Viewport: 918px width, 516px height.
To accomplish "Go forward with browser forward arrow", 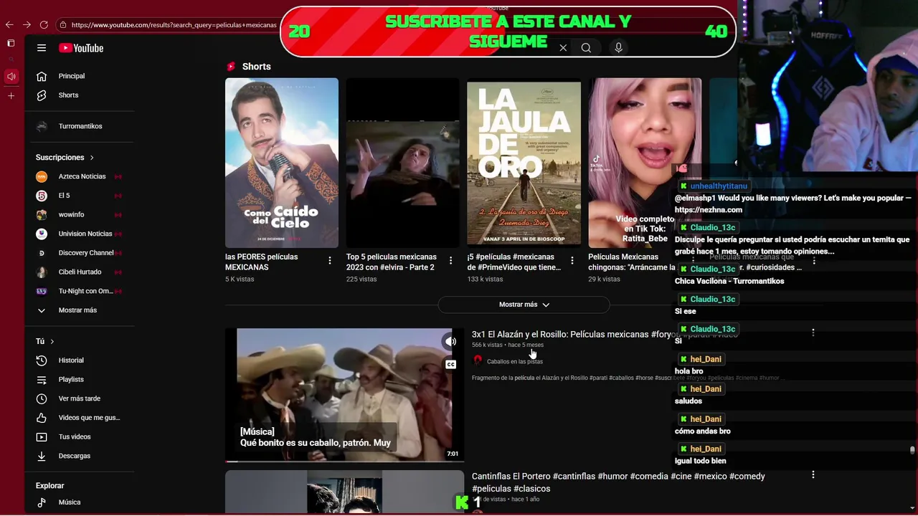I will 27,24.
